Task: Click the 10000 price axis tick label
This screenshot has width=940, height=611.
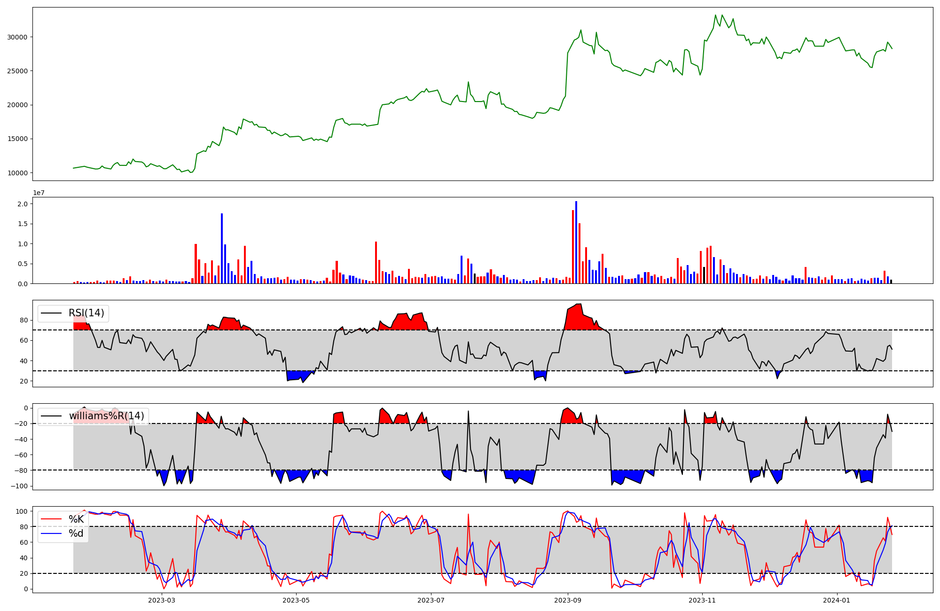Action: 17,173
